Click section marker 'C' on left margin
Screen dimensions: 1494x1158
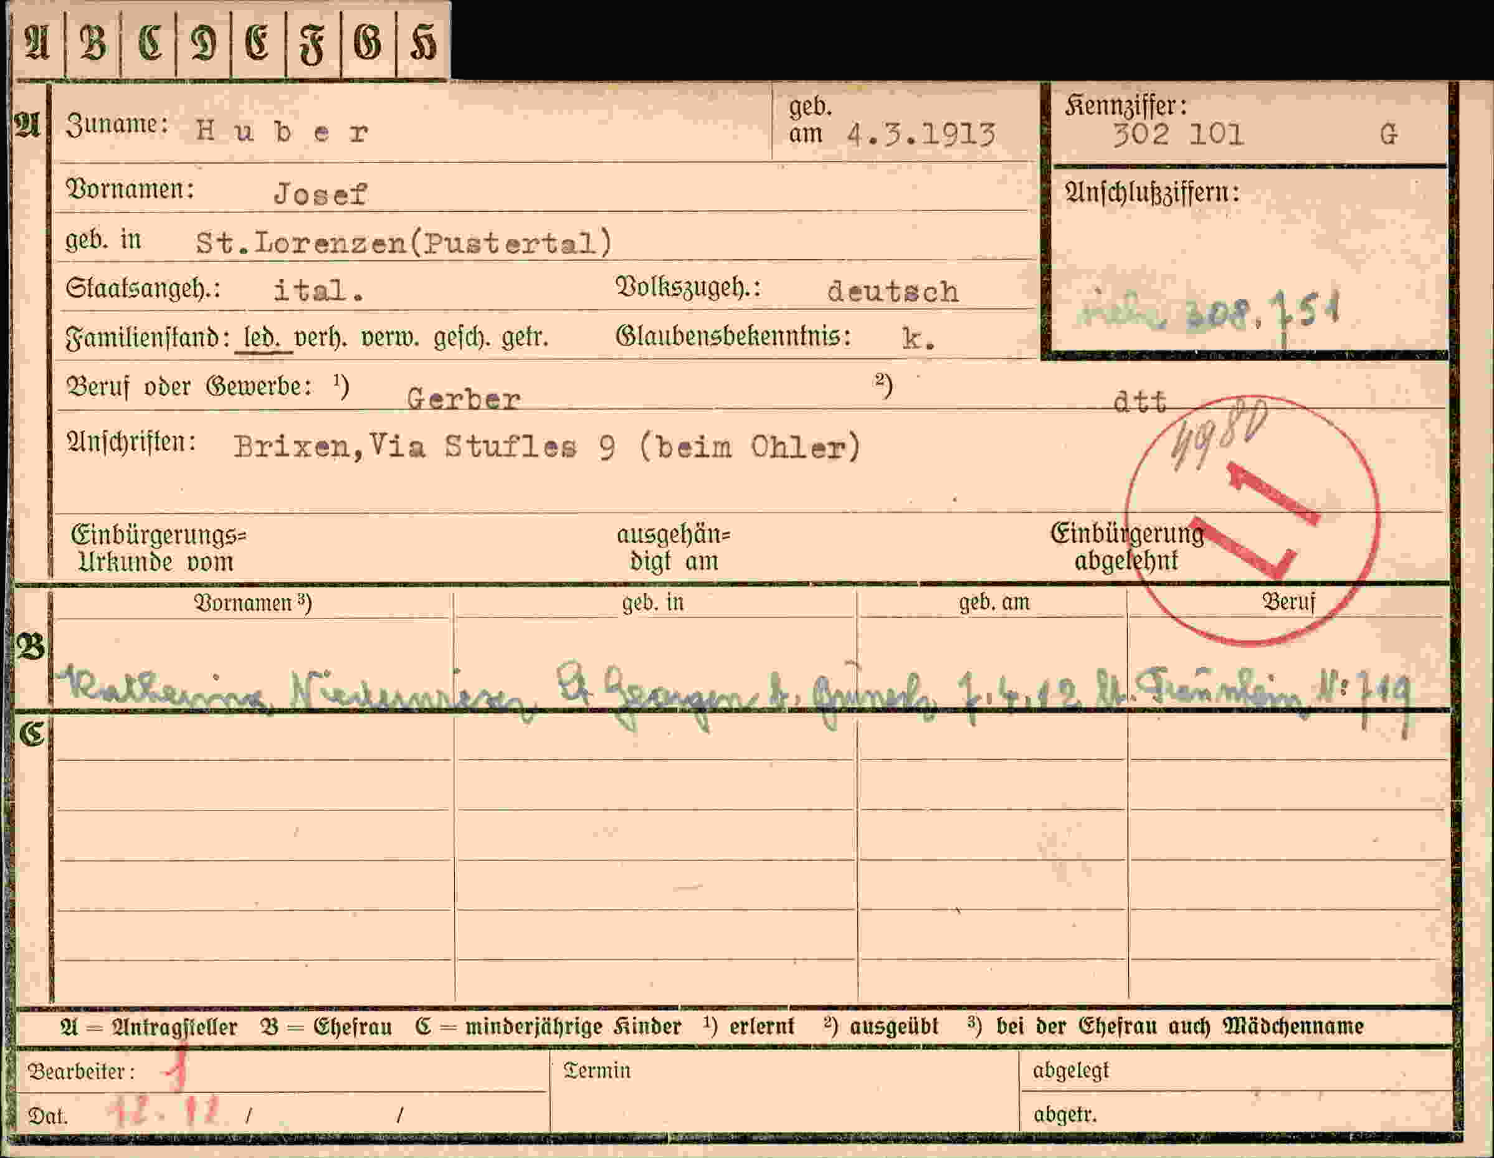tap(31, 734)
